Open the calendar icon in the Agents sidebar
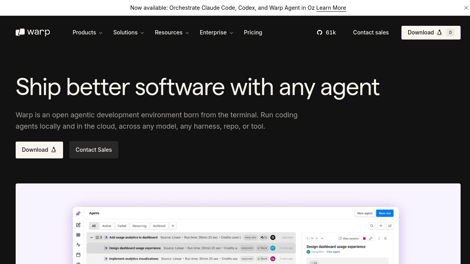This screenshot has height=264, width=470. coord(78,255)
